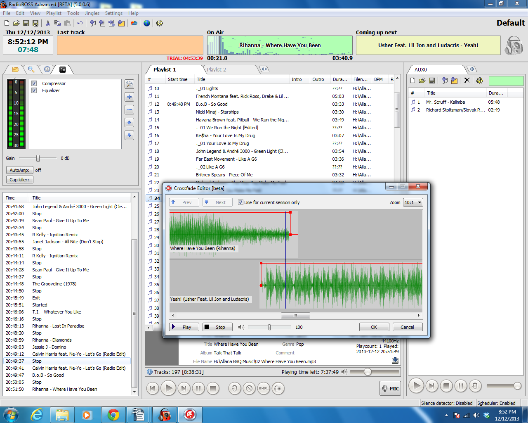The image size is (528, 423).
Task: Play the crossfade preview in editor
Action: (x=184, y=327)
